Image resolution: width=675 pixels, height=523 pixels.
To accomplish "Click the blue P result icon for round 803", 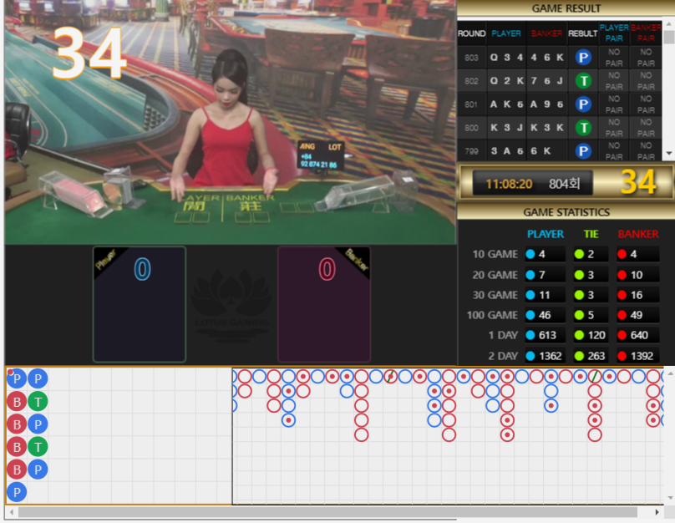I will [x=583, y=58].
